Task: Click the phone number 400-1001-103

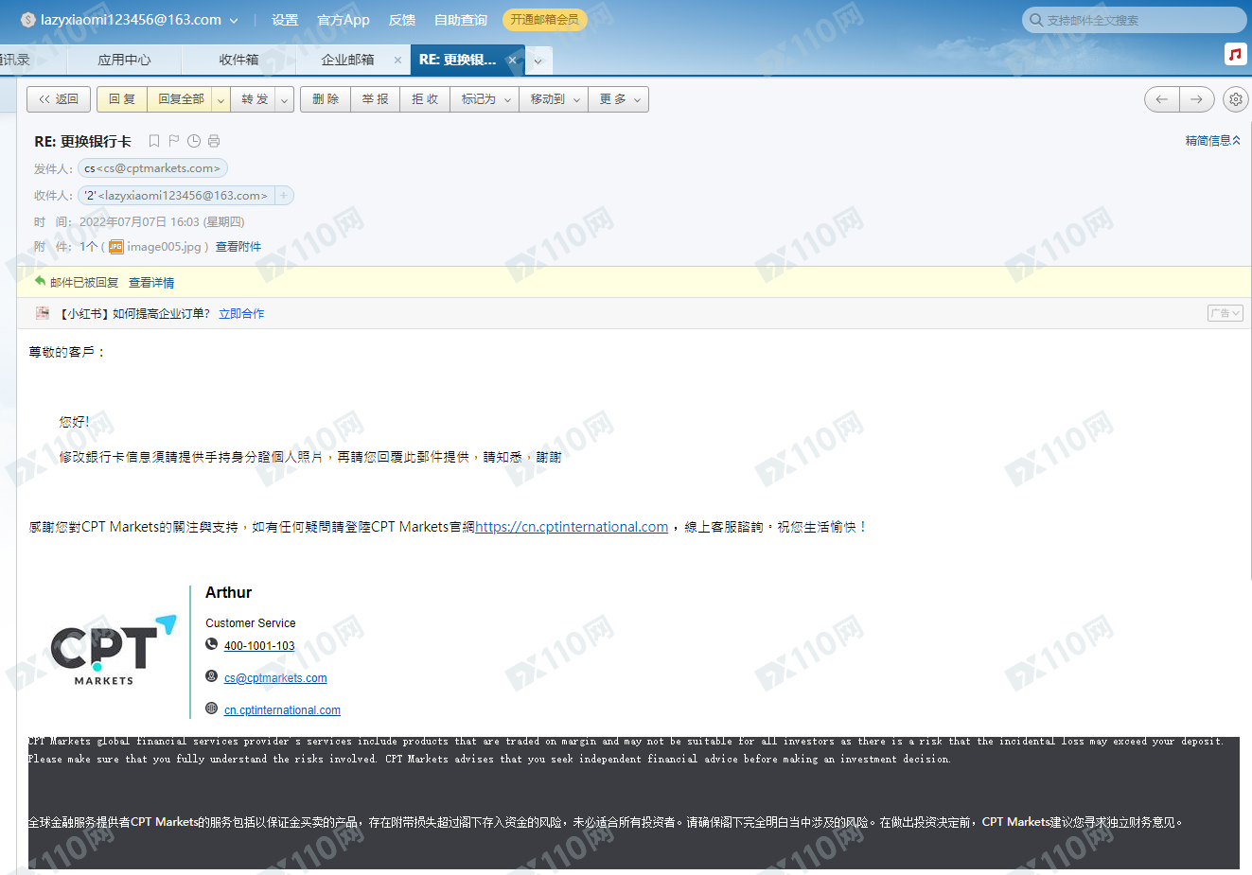Action: coord(259,646)
